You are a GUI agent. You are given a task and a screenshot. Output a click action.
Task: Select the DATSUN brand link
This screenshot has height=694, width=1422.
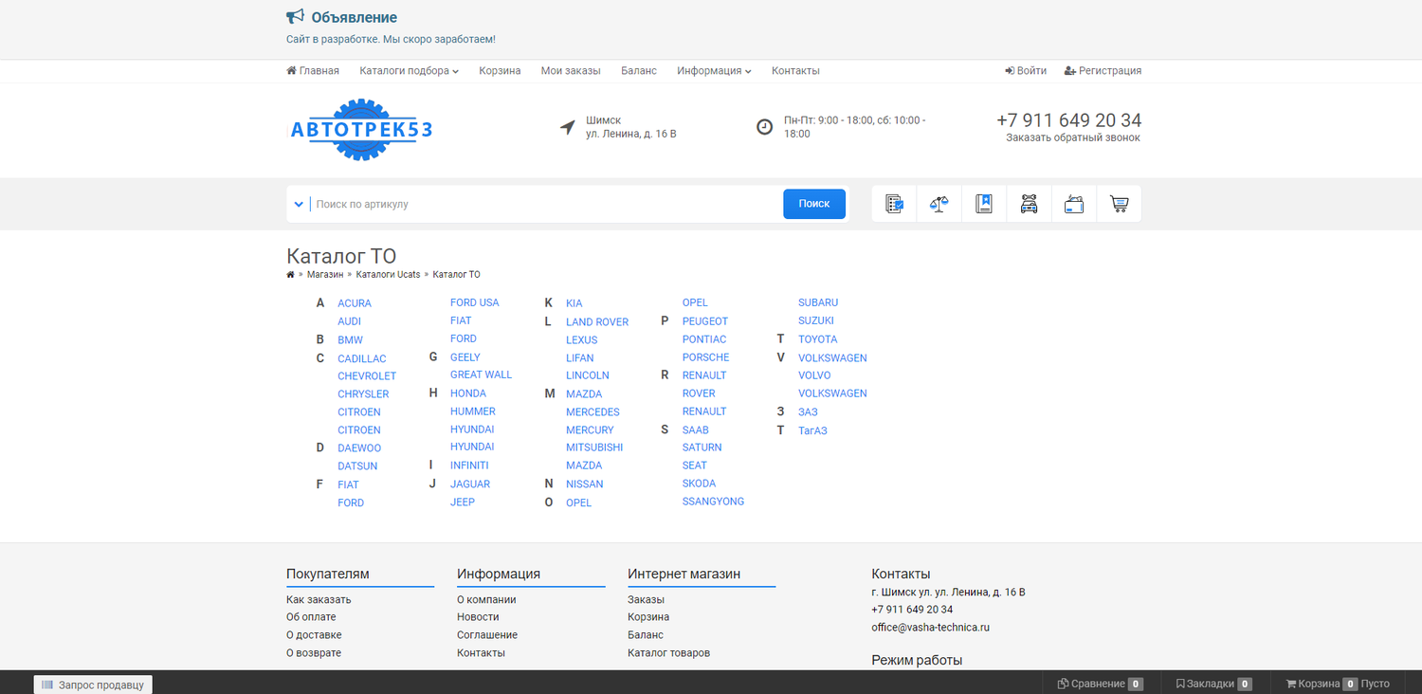pos(357,466)
